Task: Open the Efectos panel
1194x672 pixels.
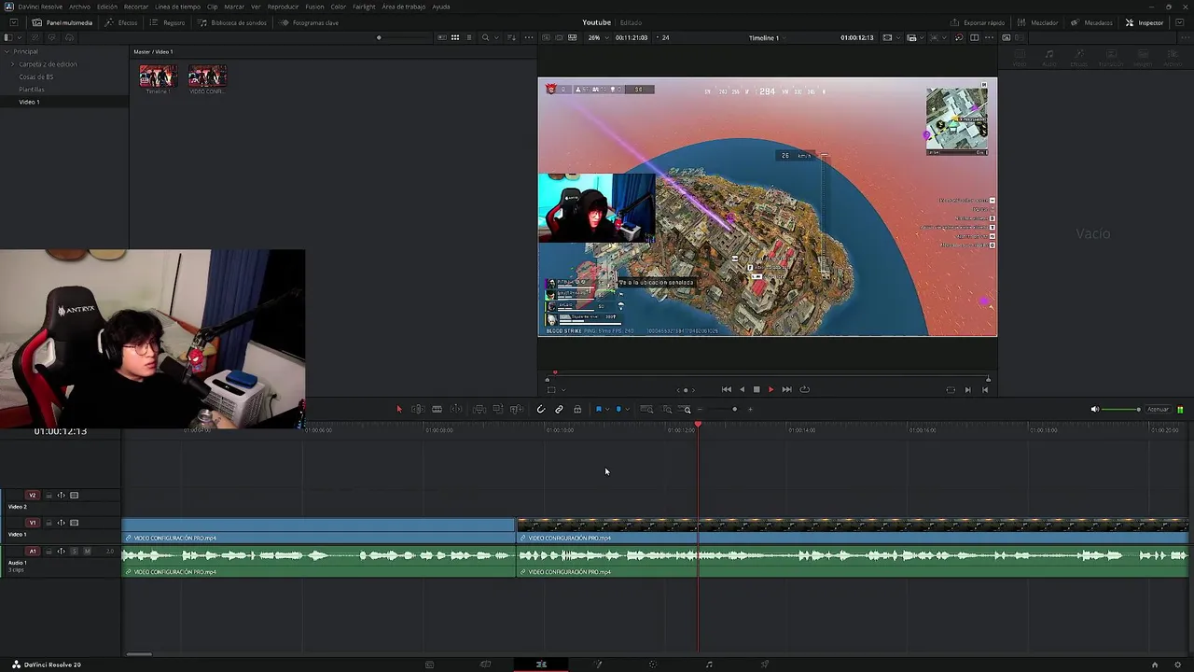Action: click(121, 22)
